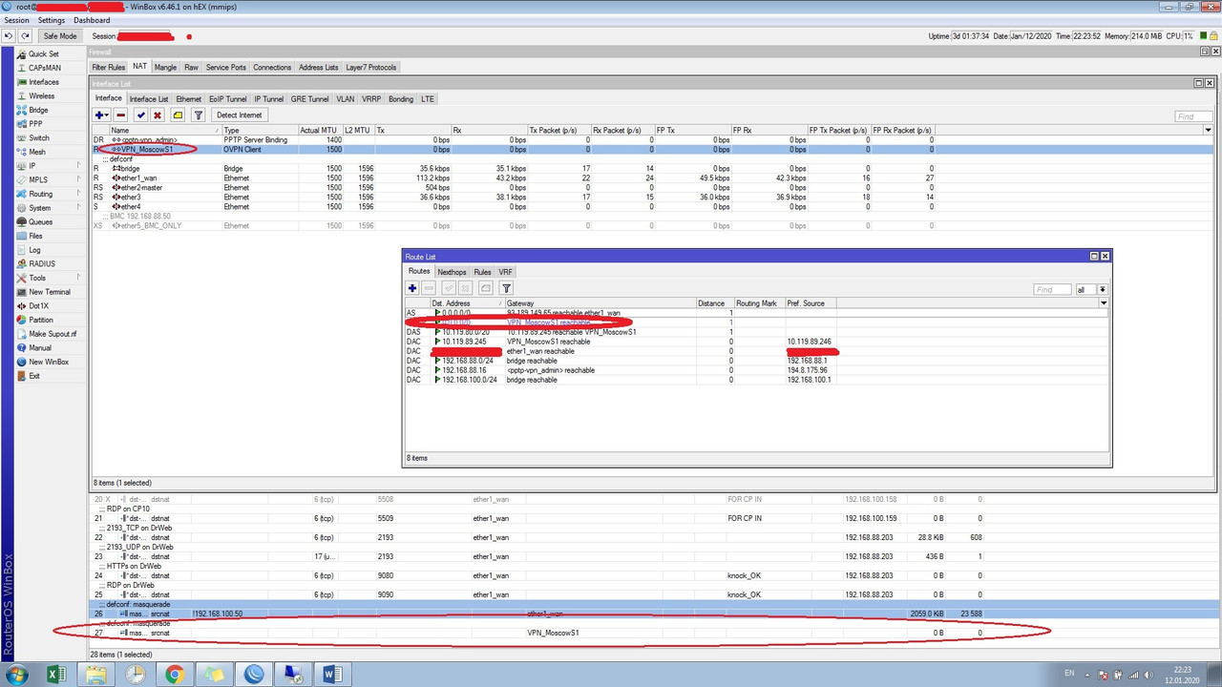The width and height of the screenshot is (1222, 687).
Task: Open 'all' filter dropdown in Route List
Action: pos(1103,289)
